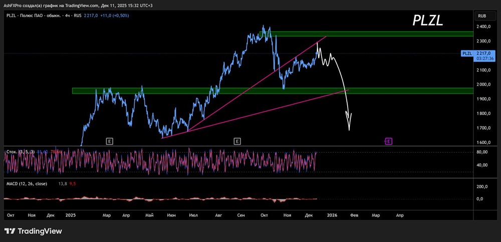Click the red MACD signal value 9,5
This screenshot has height=242, width=501.
click(72, 183)
